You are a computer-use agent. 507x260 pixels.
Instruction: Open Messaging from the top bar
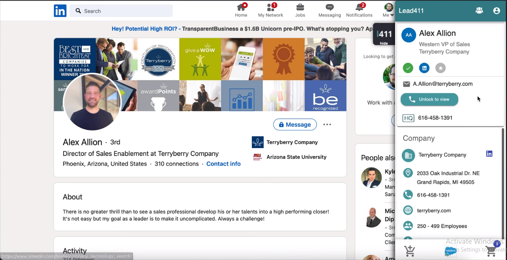pyautogui.click(x=330, y=10)
